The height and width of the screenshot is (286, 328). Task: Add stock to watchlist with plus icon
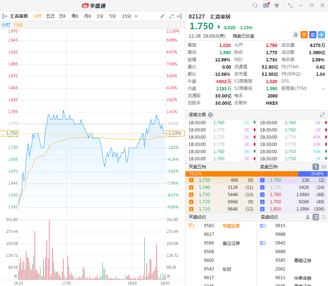[322, 35]
